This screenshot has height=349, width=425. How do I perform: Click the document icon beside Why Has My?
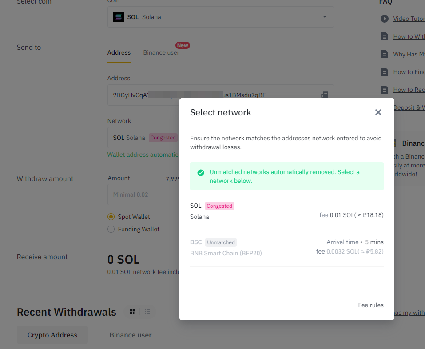click(384, 54)
